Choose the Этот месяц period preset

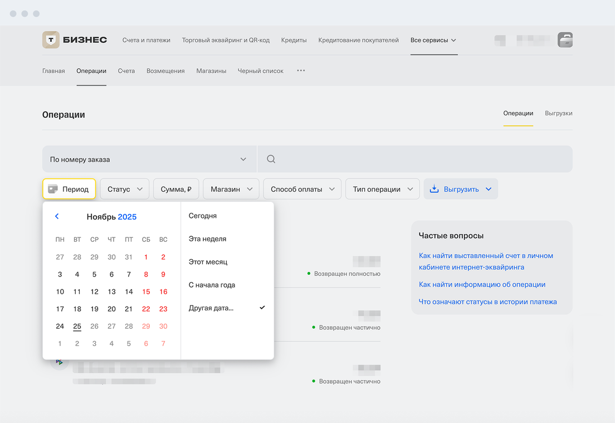pos(208,262)
